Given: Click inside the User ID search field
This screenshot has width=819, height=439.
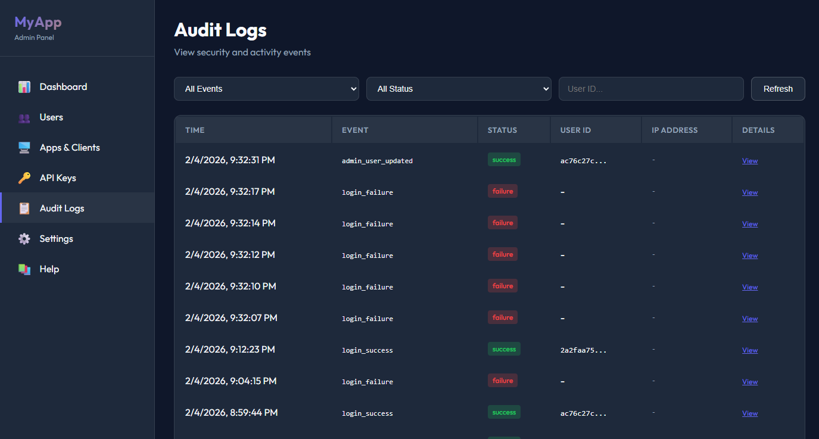Looking at the screenshot, I should click(x=650, y=88).
